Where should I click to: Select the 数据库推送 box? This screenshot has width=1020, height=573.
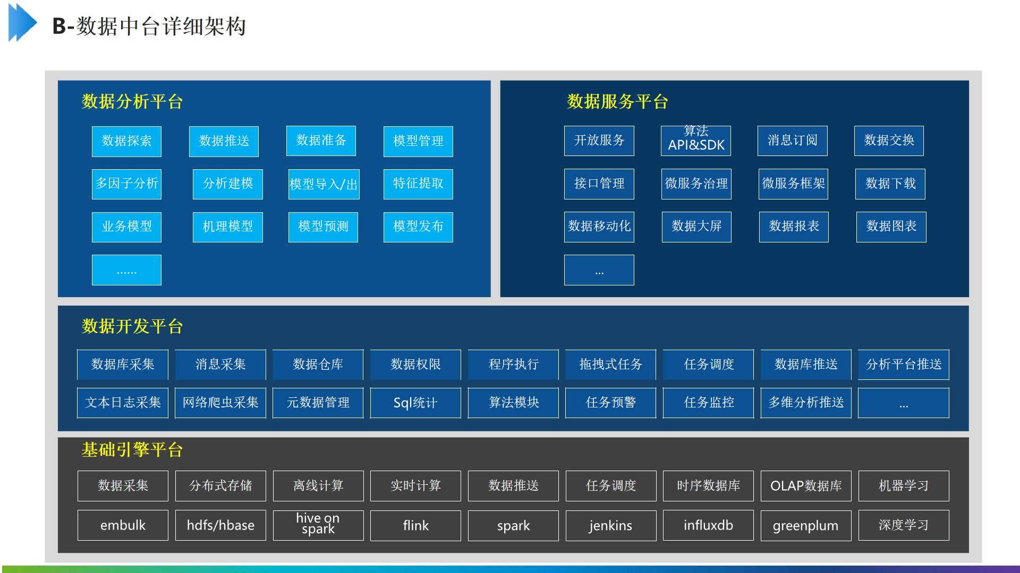(x=806, y=364)
